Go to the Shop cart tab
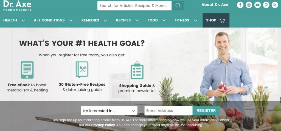281x131 pixels. click(x=216, y=20)
